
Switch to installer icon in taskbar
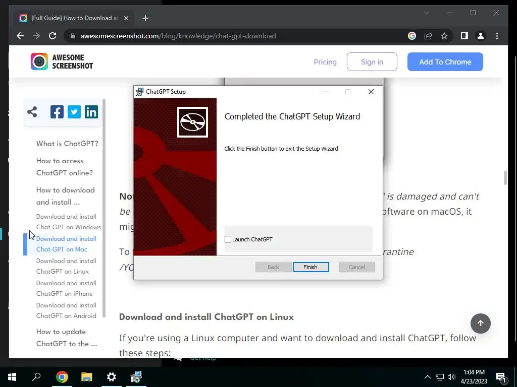(136, 377)
